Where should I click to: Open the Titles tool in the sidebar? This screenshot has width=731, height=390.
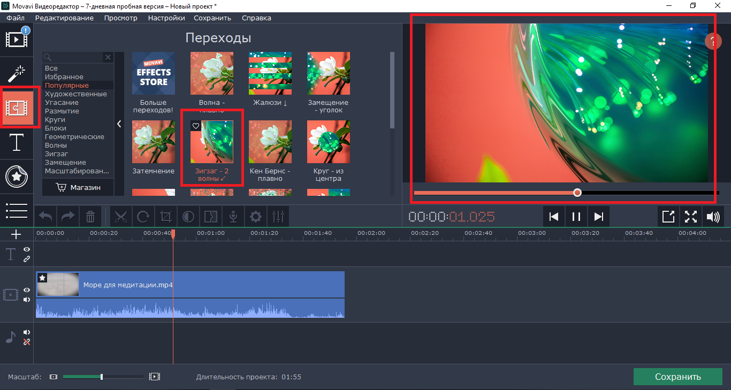(17, 142)
